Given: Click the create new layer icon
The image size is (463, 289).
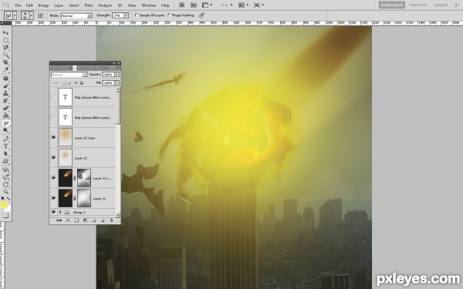Looking at the screenshot, I should [103, 220].
